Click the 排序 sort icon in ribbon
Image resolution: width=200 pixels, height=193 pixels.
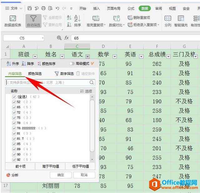tap(77, 19)
